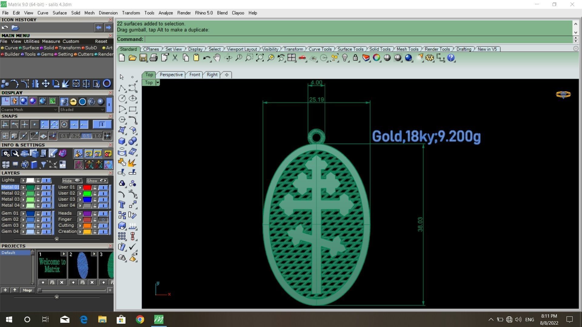
Task: Open the Clayoo menu
Action: pyautogui.click(x=238, y=13)
